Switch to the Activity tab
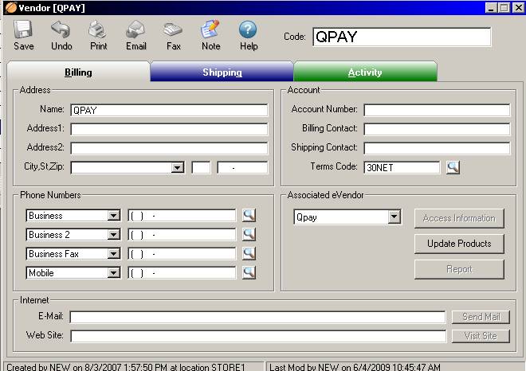This screenshot has width=526, height=371. (365, 72)
